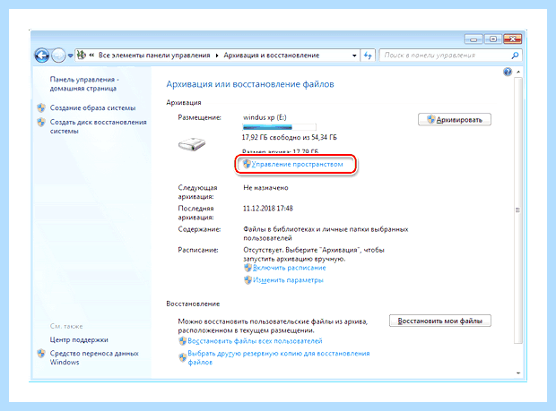Open recent pages dropdown next to navigation arrows

coord(70,56)
